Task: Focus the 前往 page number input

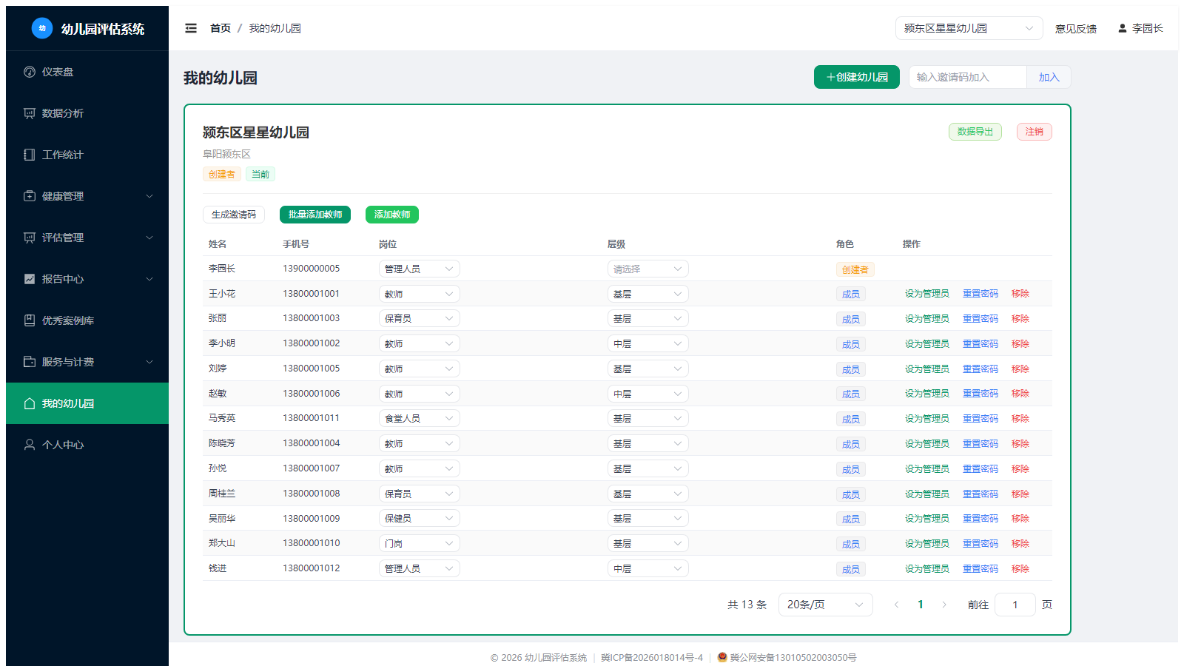Action: [x=1015, y=605]
